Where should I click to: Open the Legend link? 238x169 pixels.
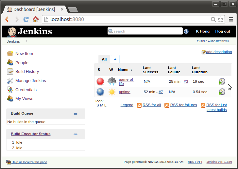coord(127,105)
